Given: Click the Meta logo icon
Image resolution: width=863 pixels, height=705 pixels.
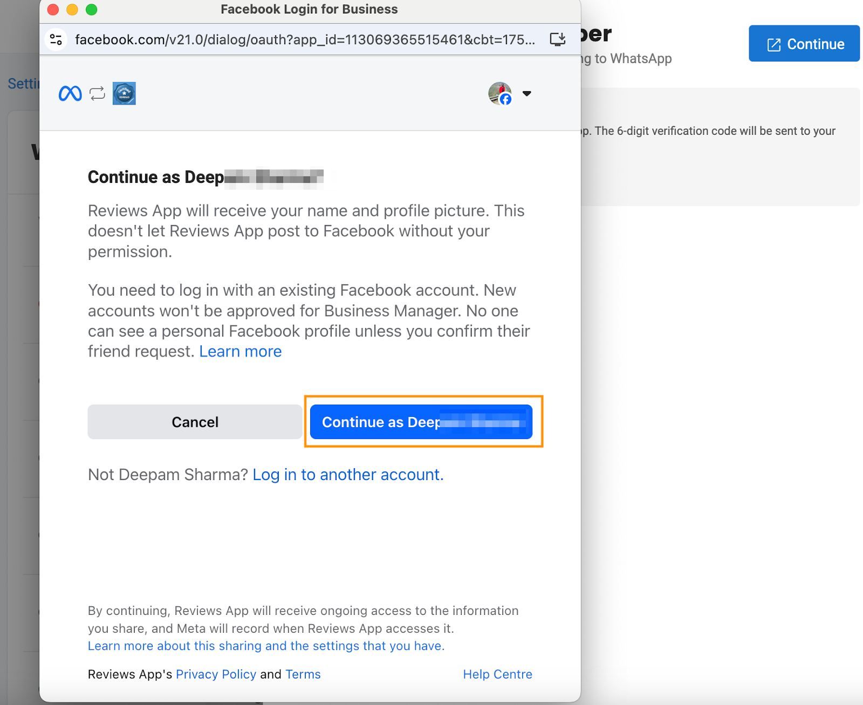Looking at the screenshot, I should coord(70,94).
